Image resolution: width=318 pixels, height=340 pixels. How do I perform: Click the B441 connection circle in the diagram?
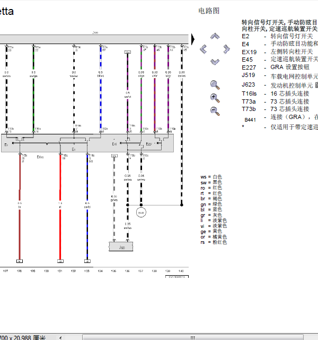click(x=141, y=212)
